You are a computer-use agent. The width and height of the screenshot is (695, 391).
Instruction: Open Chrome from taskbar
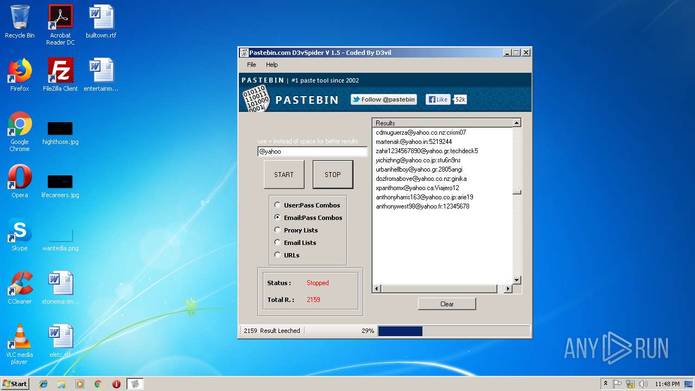98,384
